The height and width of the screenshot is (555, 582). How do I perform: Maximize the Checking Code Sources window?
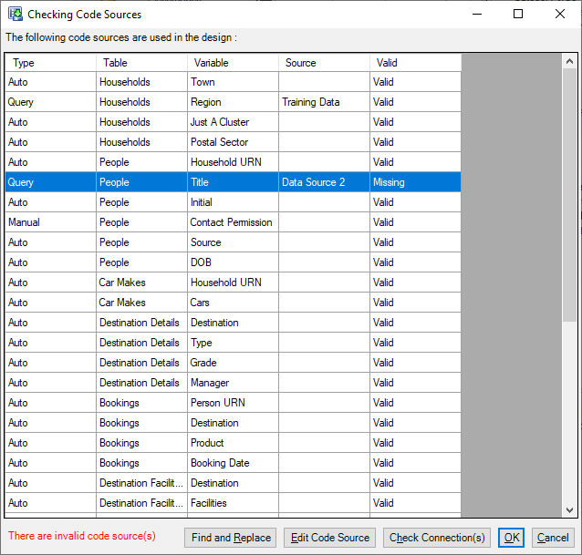pyautogui.click(x=518, y=14)
